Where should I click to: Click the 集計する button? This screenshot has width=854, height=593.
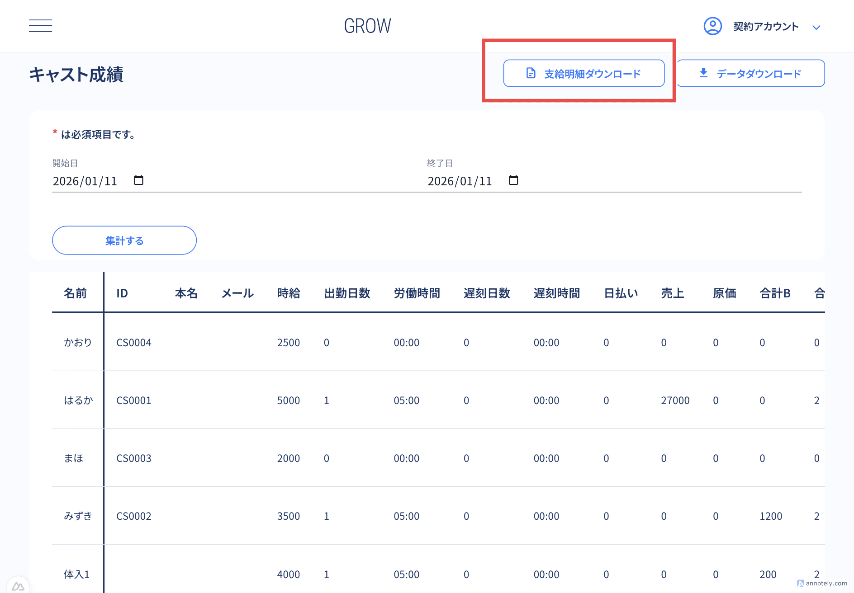coord(124,240)
